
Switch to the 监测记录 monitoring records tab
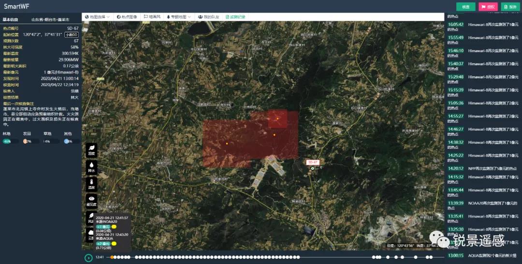pyautogui.click(x=235, y=17)
